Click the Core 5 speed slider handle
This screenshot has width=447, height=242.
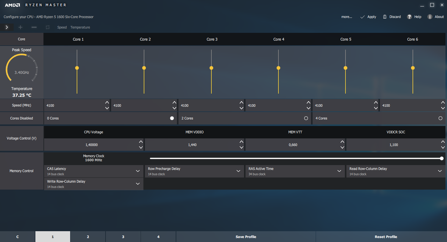coord(345,68)
